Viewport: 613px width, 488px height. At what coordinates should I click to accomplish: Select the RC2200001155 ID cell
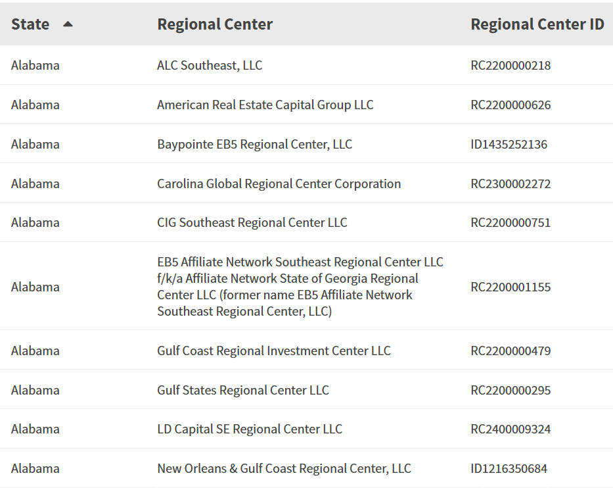coord(511,287)
